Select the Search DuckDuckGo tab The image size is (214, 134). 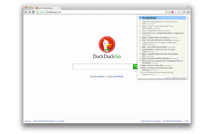click(47, 8)
